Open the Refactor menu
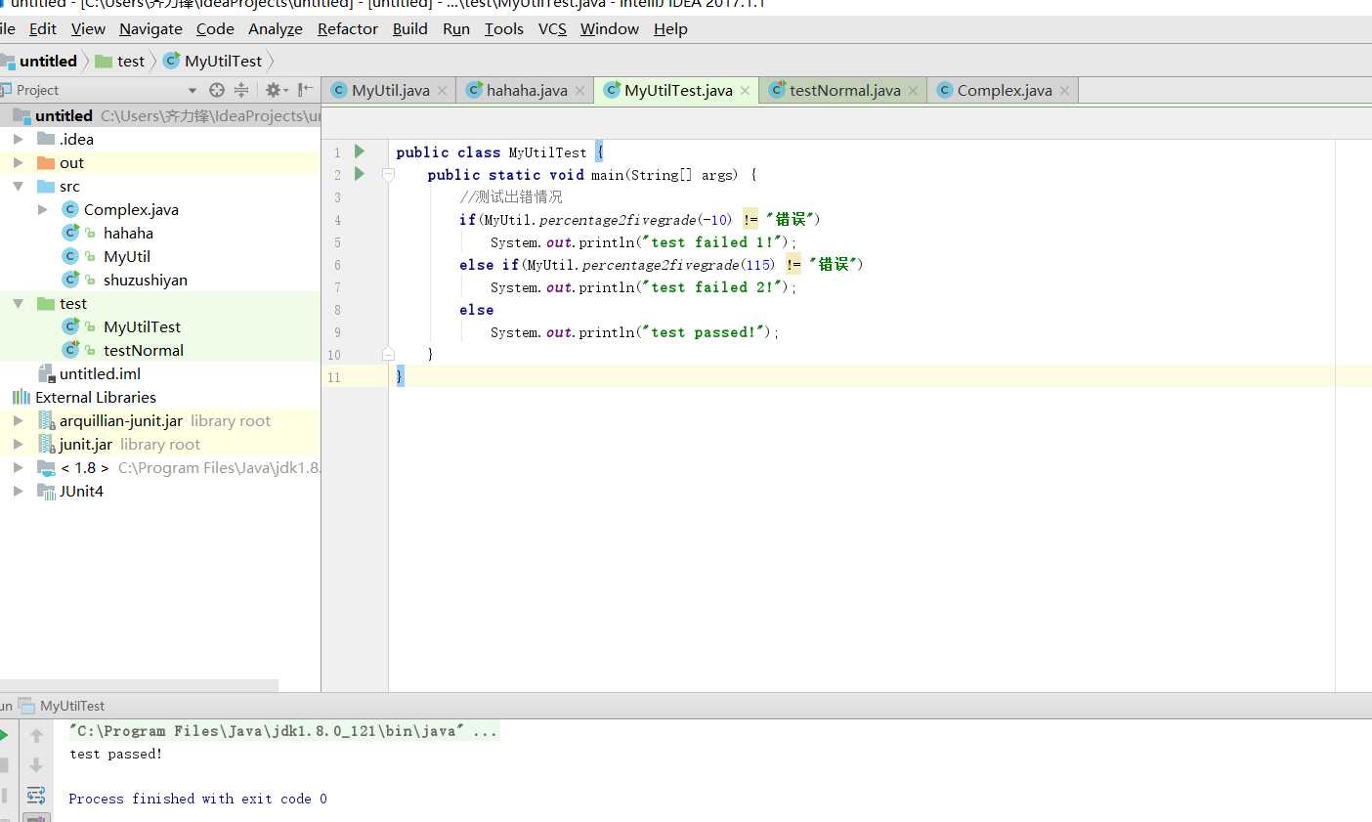Screen dimensions: 1372x822 348,28
